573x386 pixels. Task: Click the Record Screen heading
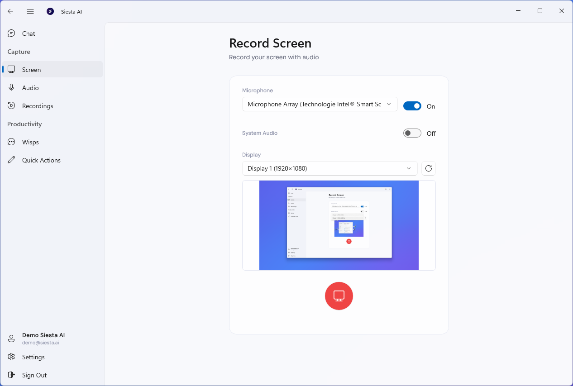[x=270, y=43]
